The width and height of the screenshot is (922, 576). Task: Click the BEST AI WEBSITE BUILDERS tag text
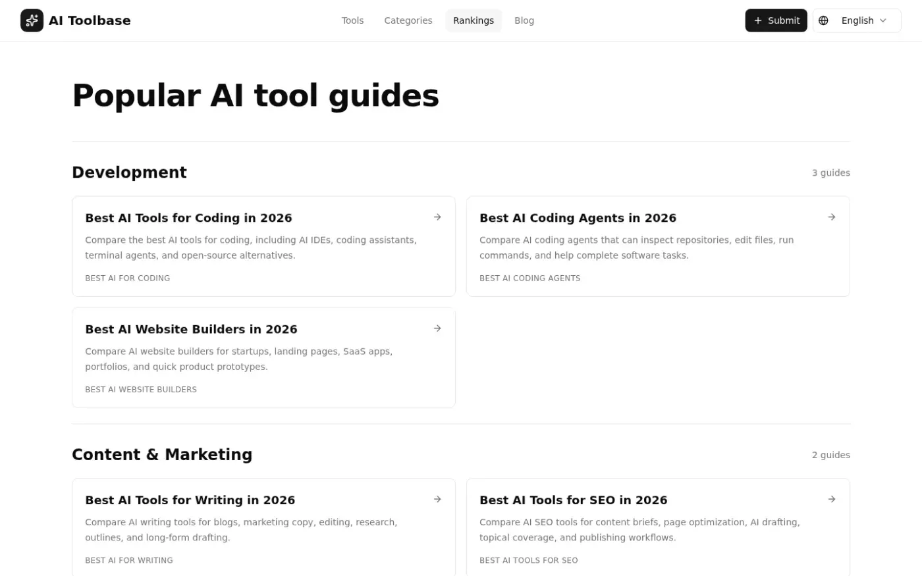pos(141,390)
